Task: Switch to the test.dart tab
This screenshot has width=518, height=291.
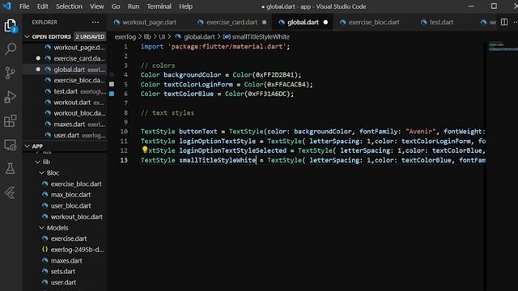Action: tap(441, 22)
